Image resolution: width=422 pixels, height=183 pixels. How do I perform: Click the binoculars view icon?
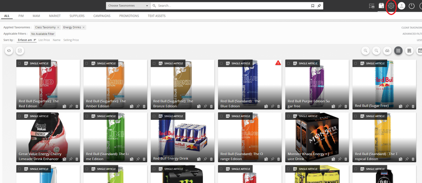point(387,51)
